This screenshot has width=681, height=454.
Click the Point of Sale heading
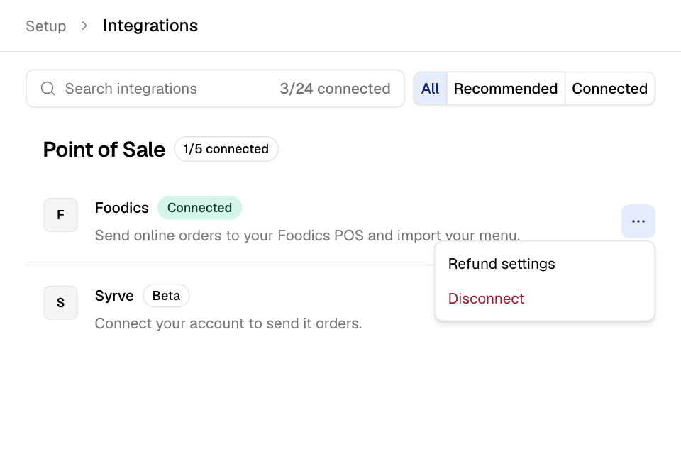coord(104,150)
